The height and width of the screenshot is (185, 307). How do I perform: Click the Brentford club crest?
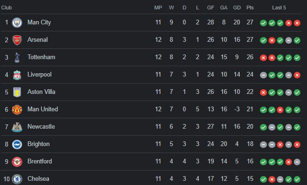pyautogui.click(x=17, y=162)
